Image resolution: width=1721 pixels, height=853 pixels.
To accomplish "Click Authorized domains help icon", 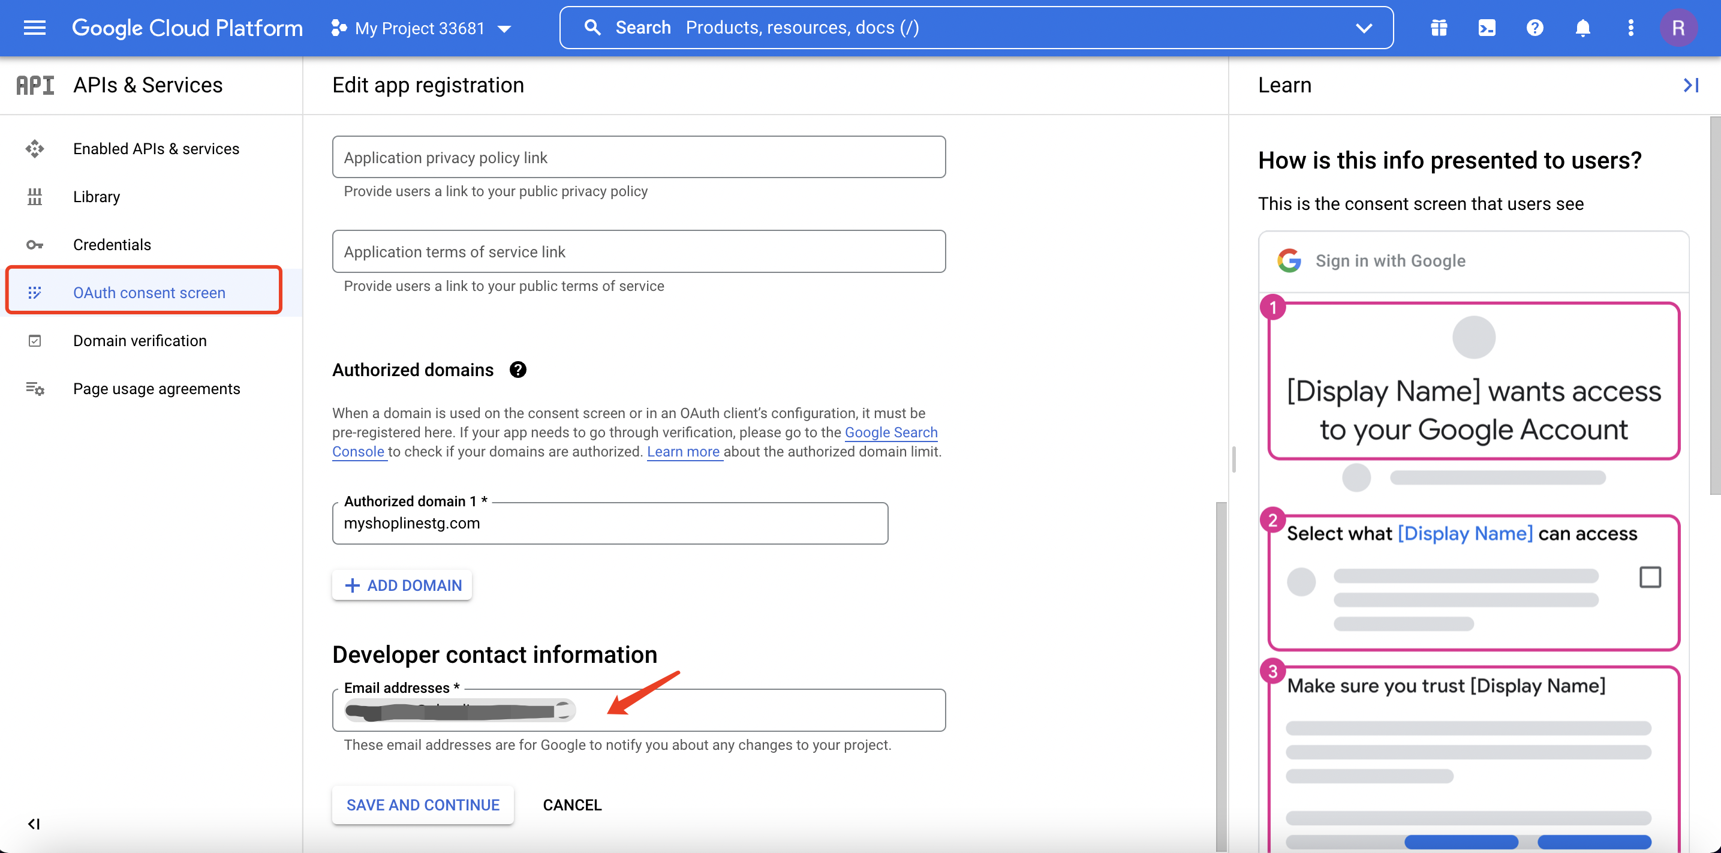I will 517,370.
